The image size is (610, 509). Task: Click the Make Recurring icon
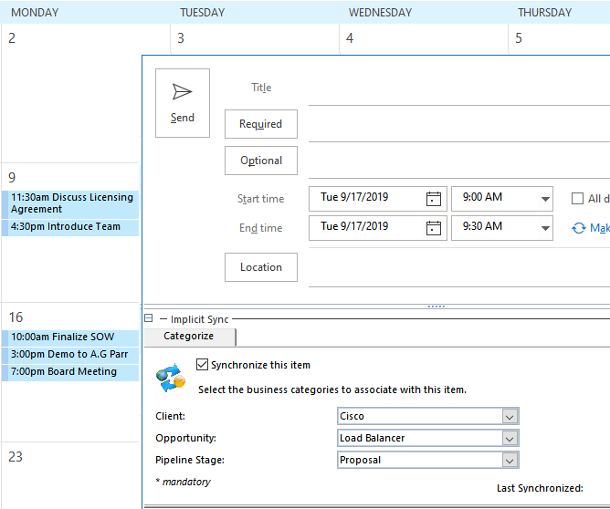[578, 228]
